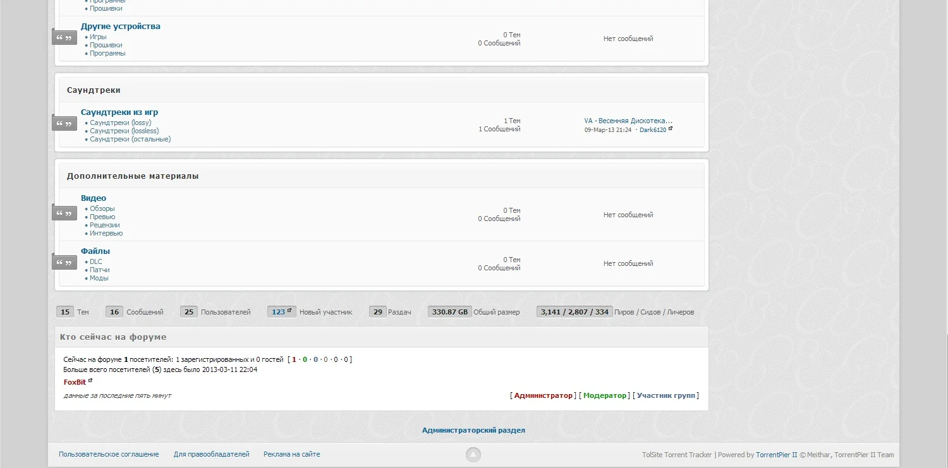Open the DLC subforum under Файлы
948x468 pixels.
96,261
